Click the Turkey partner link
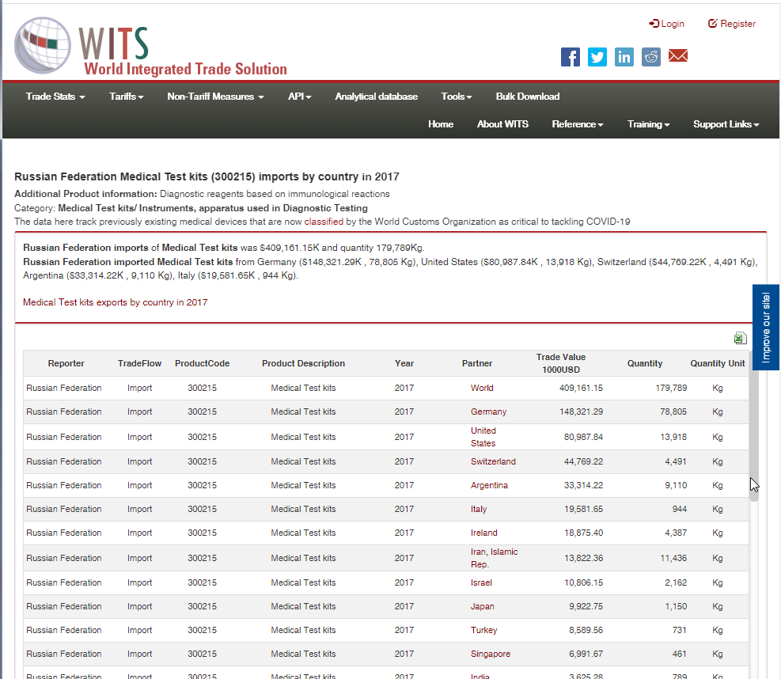Viewport: 781px width, 679px height. pyautogui.click(x=484, y=630)
